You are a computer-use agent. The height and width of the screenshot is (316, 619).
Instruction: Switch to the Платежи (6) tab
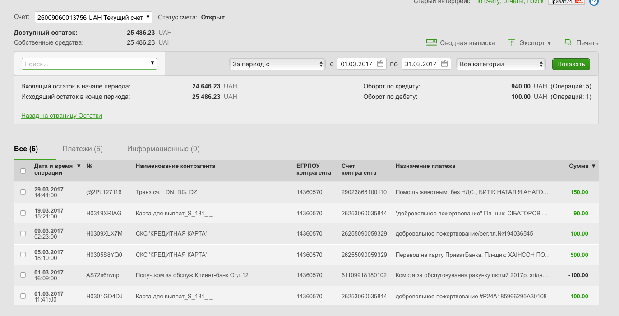pyautogui.click(x=83, y=149)
